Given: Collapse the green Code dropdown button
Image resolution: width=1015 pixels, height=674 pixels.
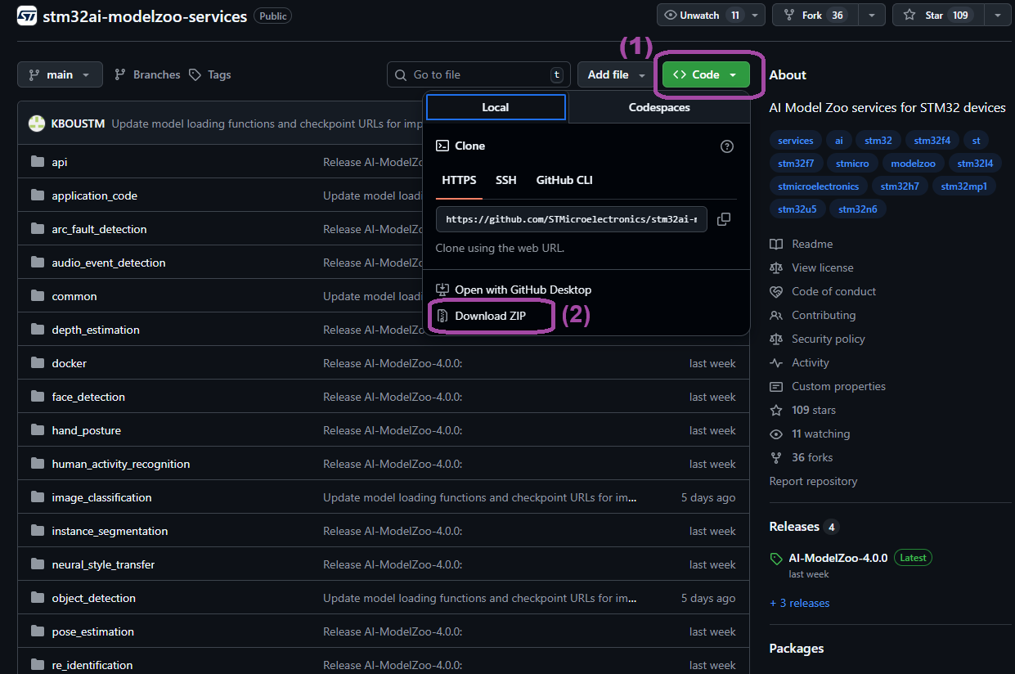Looking at the screenshot, I should [x=706, y=74].
